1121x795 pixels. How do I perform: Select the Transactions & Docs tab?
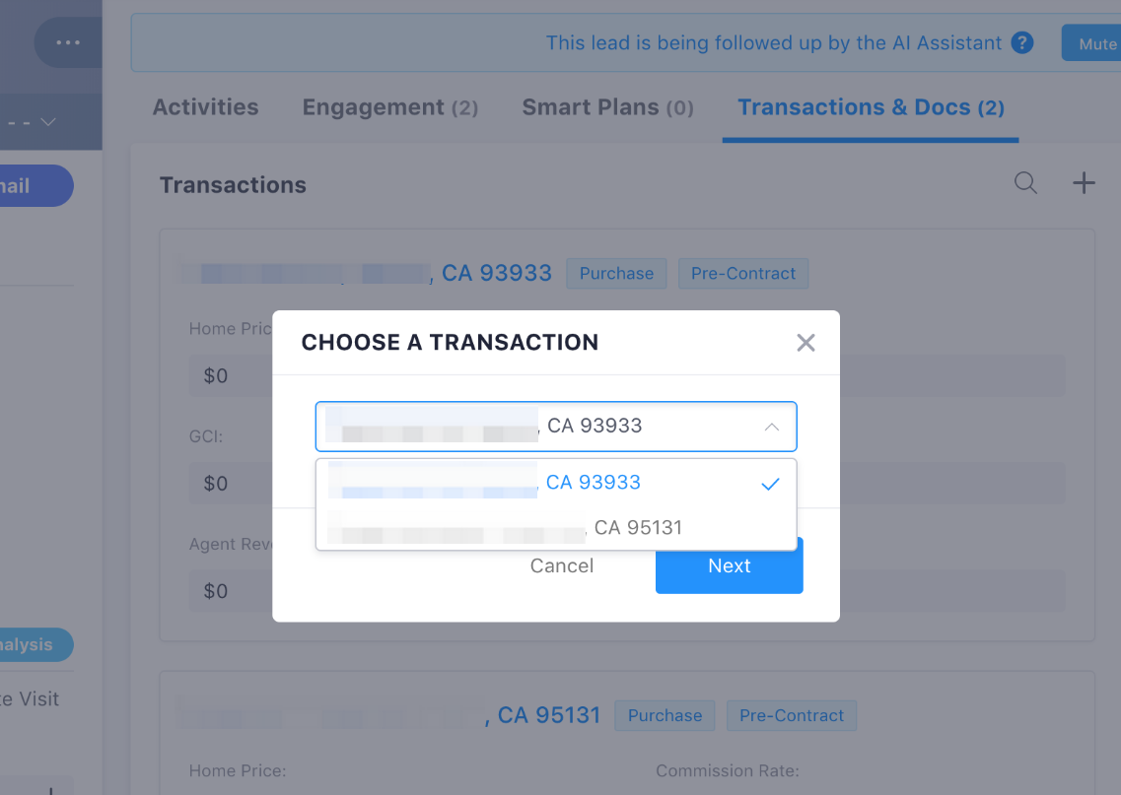click(869, 106)
